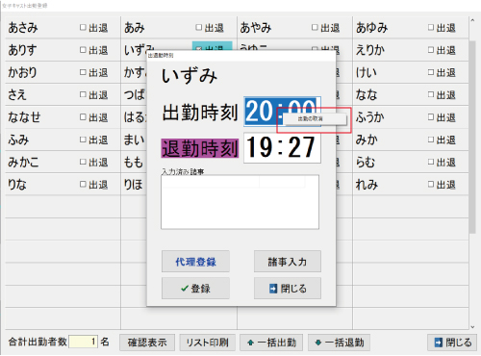
Task: Toggle the 出退 checkbox for かおり
Action: point(83,72)
